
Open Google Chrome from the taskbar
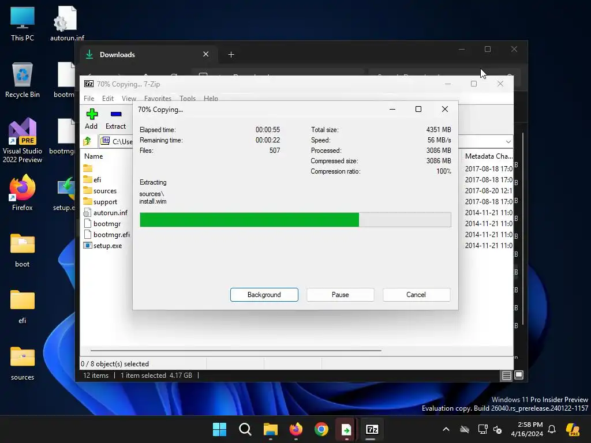click(321, 429)
